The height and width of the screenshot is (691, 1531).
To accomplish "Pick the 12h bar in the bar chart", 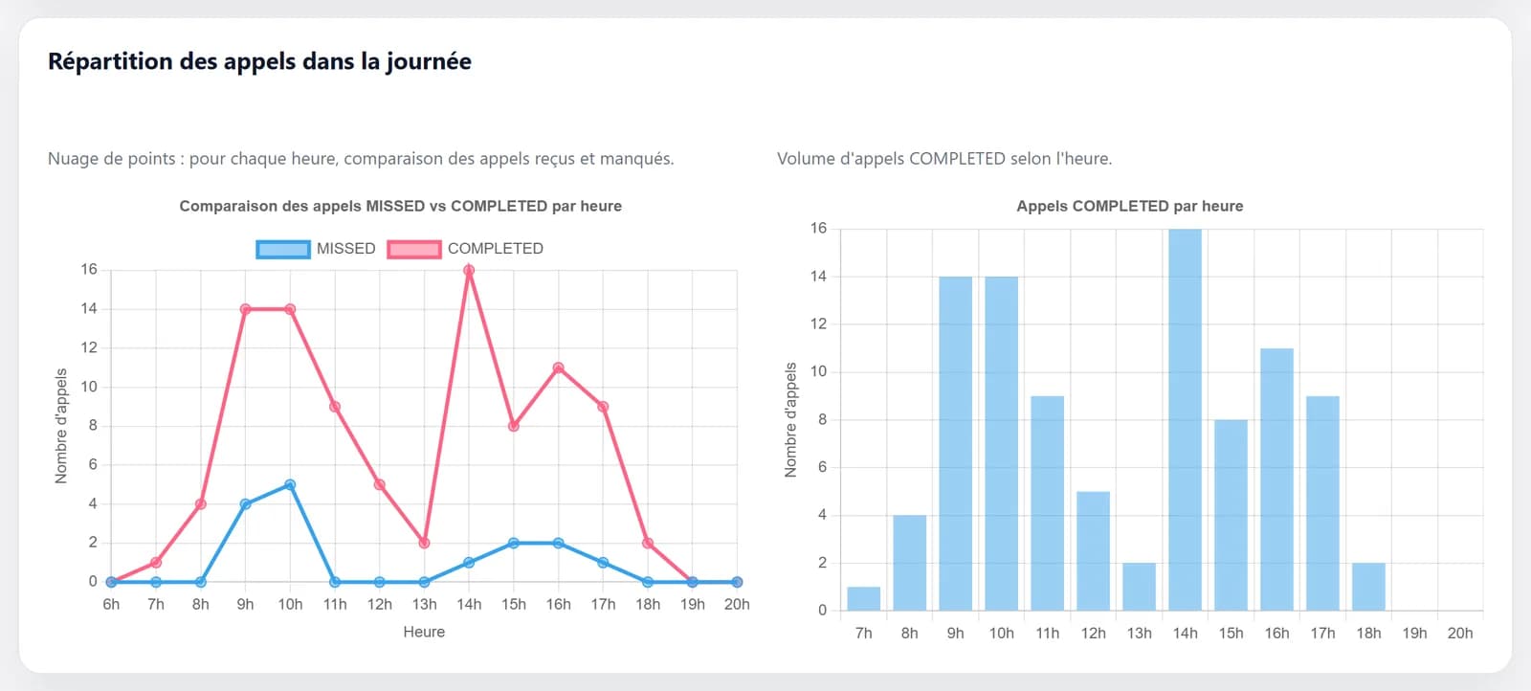I will point(1093,551).
